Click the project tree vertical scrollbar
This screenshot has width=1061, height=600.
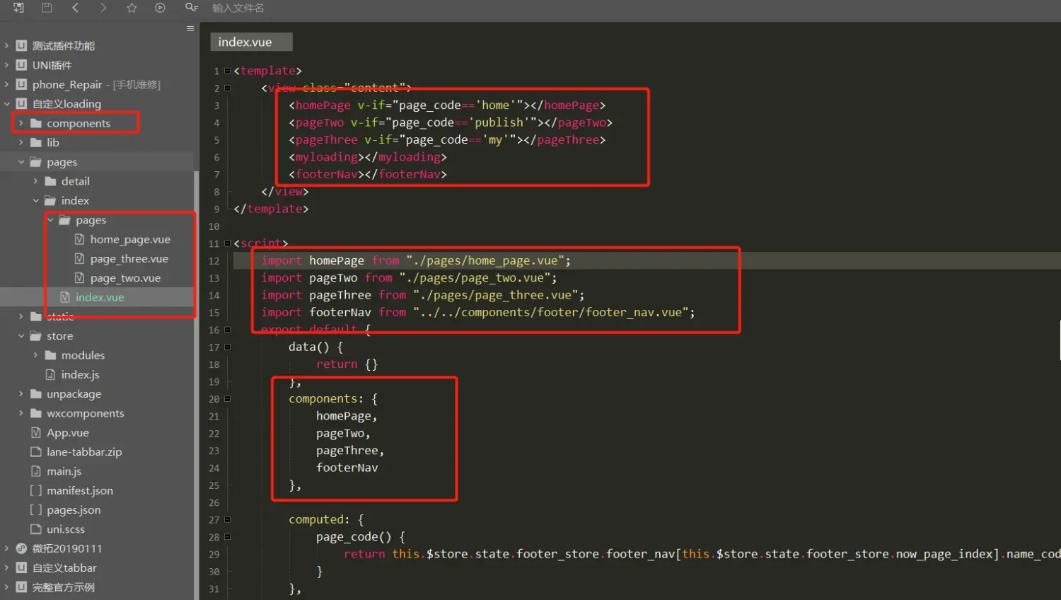coord(196,382)
